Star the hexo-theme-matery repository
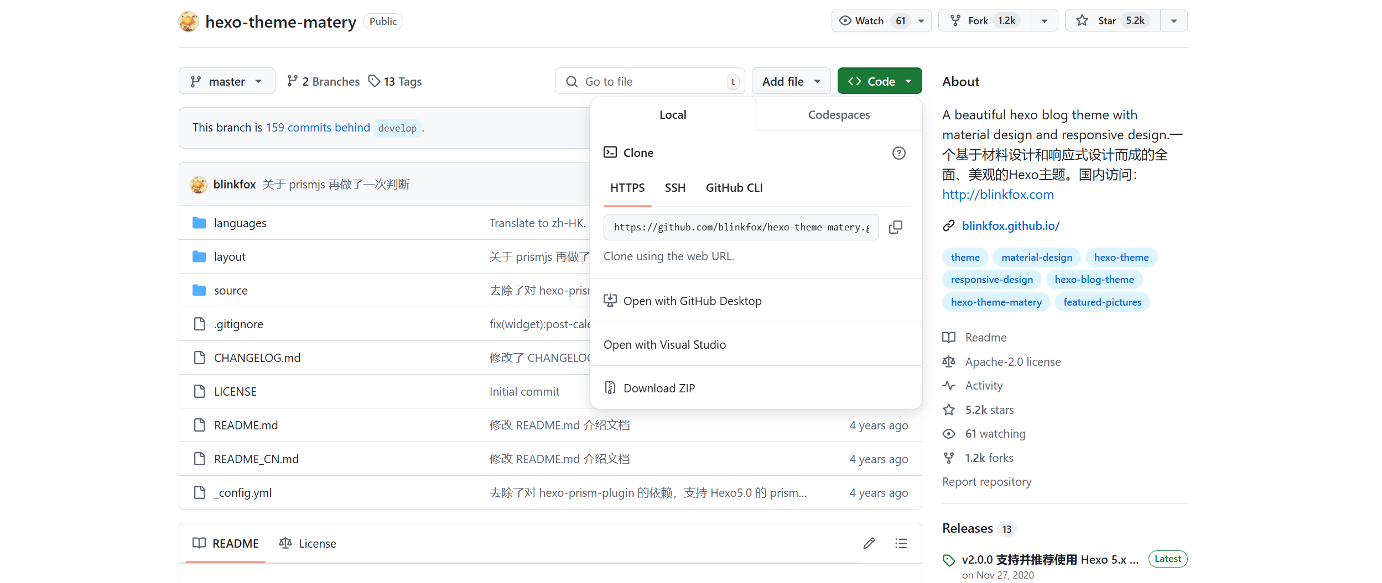1382x583 pixels. tap(1113, 20)
